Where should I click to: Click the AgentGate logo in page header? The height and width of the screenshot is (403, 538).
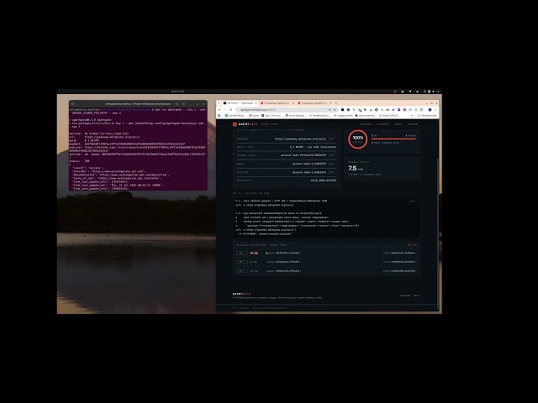(x=245, y=124)
